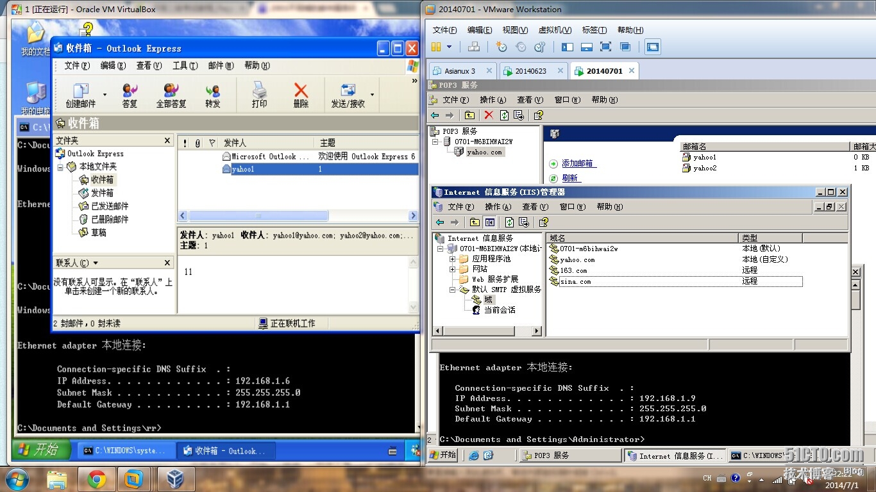
Task: Click Chrome icon in Windows 7 taskbar
Action: point(96,479)
